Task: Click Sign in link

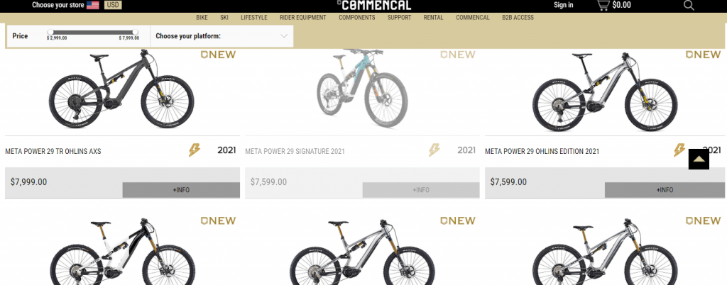Action: point(563,5)
